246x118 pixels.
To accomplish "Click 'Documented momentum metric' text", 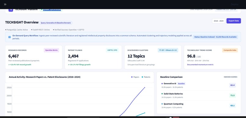I will tap(200, 65).
